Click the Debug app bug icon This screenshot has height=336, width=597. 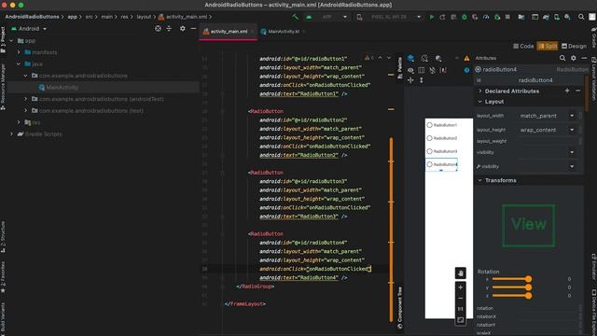465,17
